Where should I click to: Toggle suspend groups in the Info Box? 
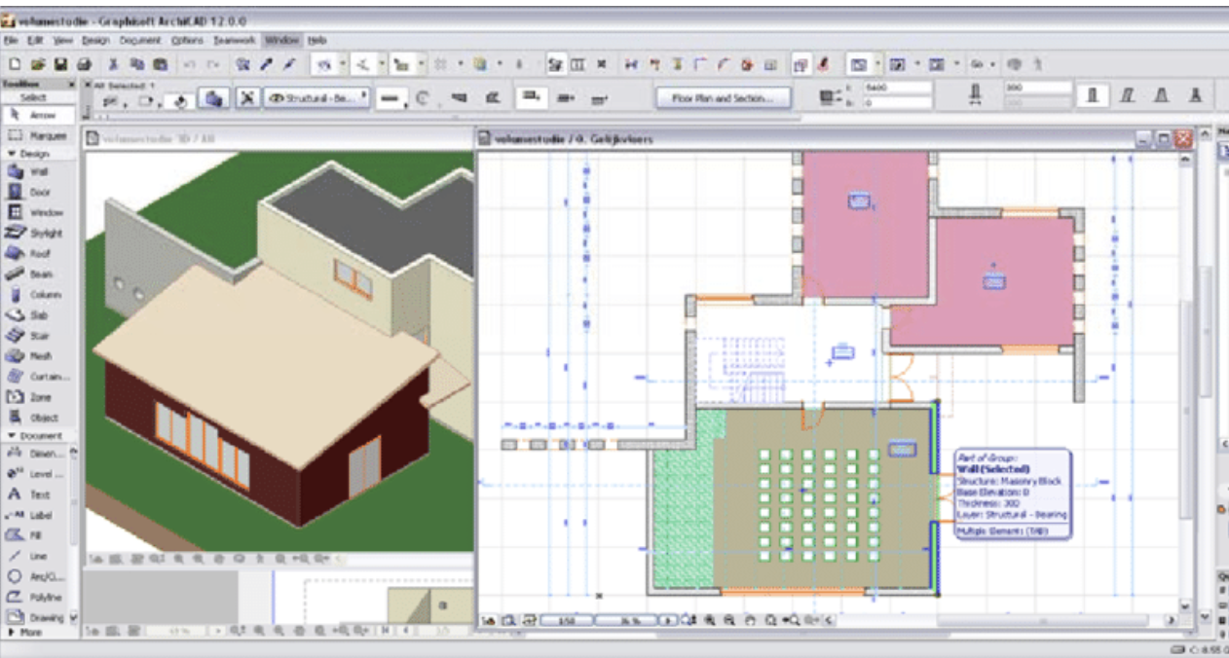(247, 98)
